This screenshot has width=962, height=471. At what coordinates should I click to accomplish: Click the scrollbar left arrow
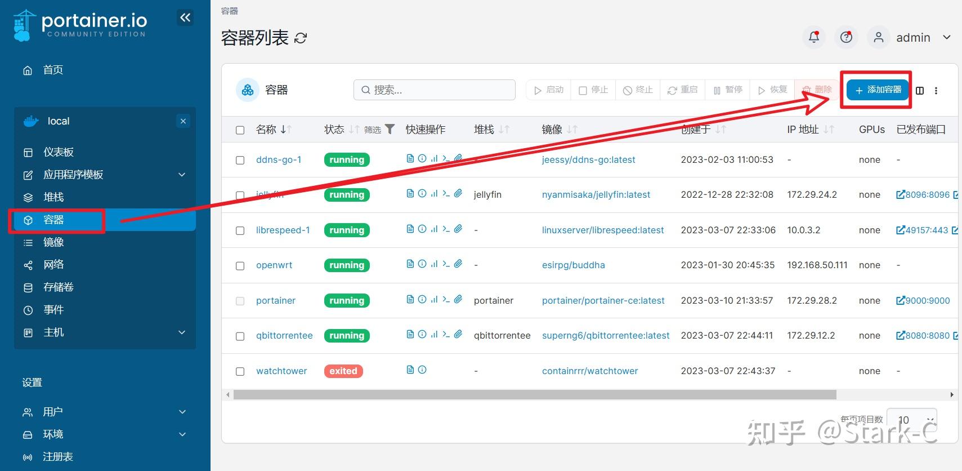pos(227,394)
